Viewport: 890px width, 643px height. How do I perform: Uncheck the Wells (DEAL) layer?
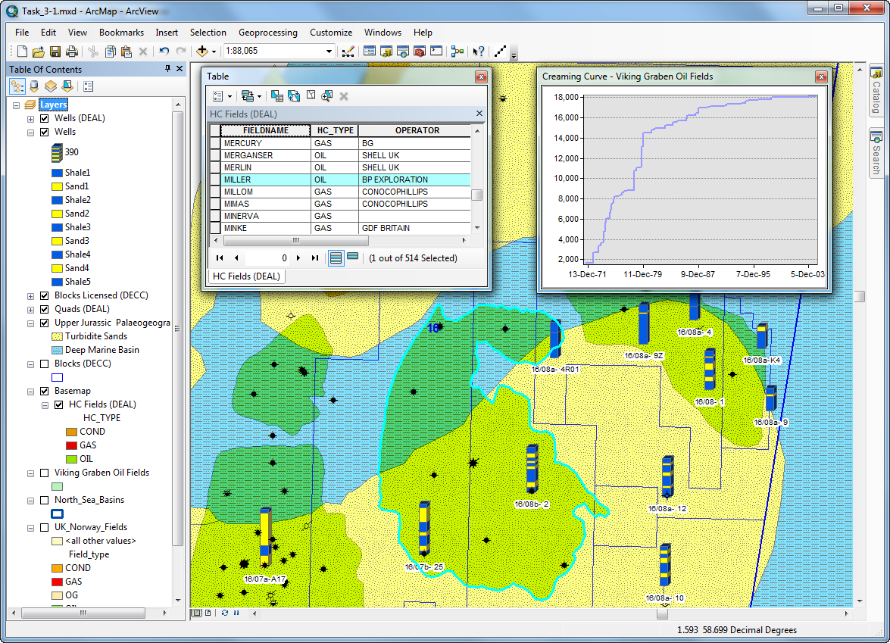point(44,118)
